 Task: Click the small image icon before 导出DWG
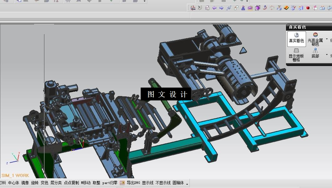pyautogui.click(x=122, y=183)
